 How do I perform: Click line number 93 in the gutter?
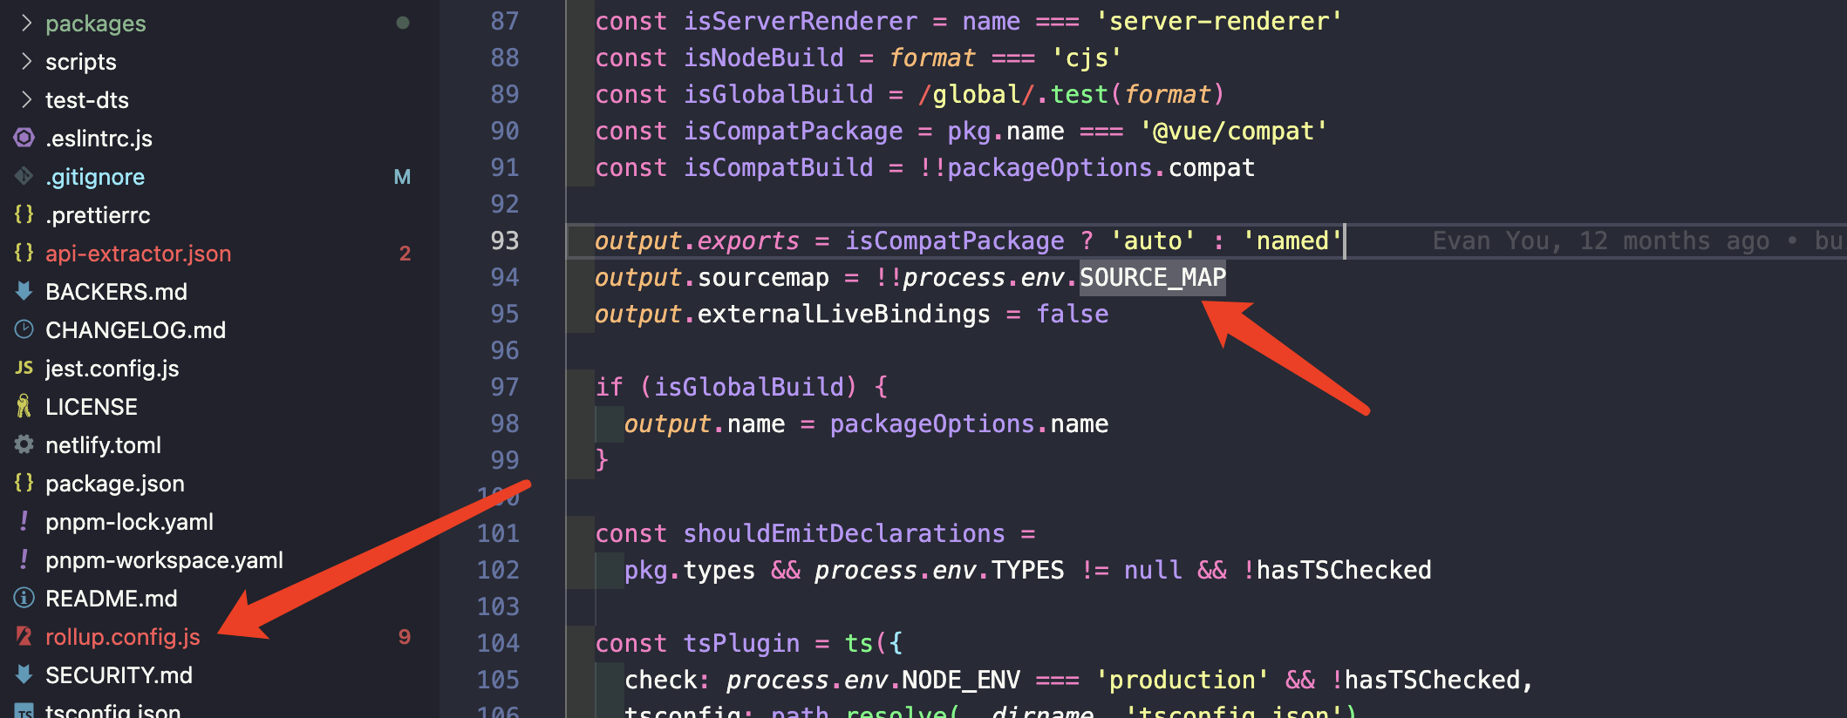point(505,240)
